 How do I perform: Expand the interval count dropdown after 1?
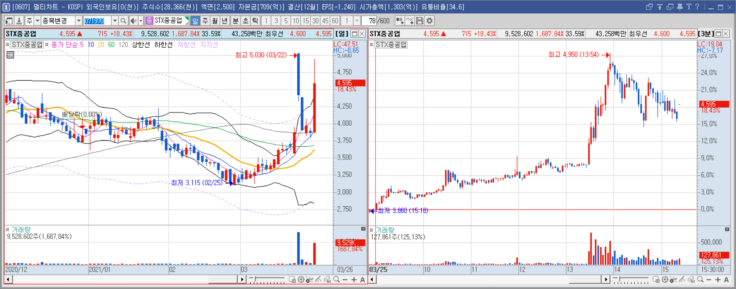point(357,21)
